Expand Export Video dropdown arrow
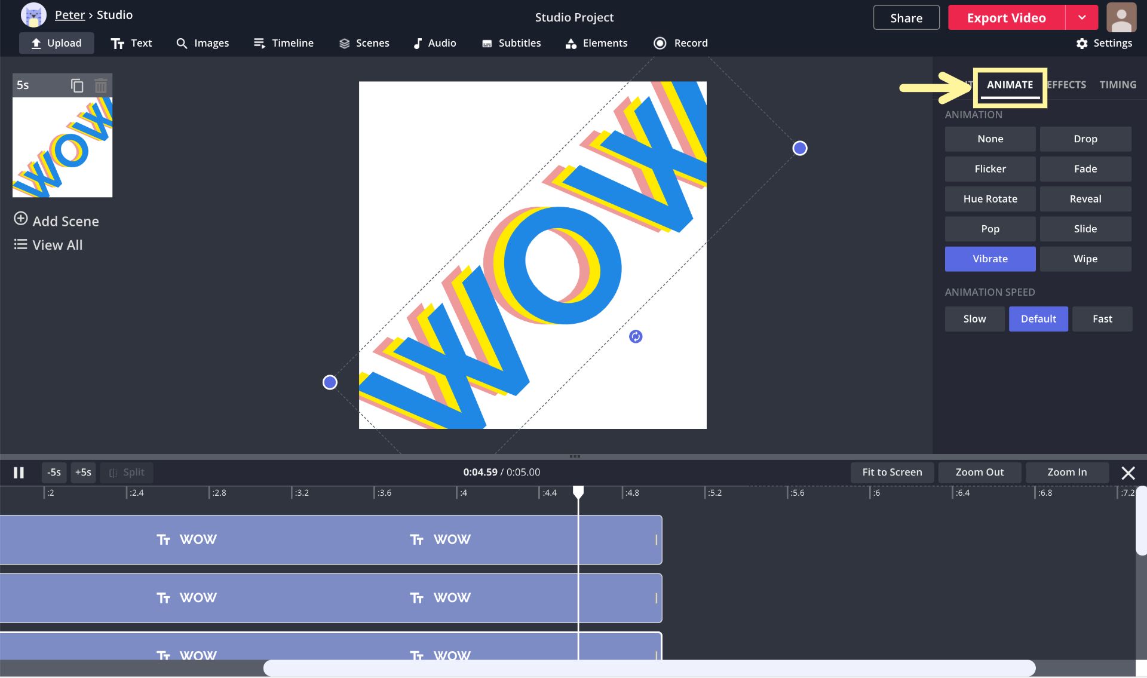Image resolution: width=1147 pixels, height=678 pixels. coord(1082,18)
